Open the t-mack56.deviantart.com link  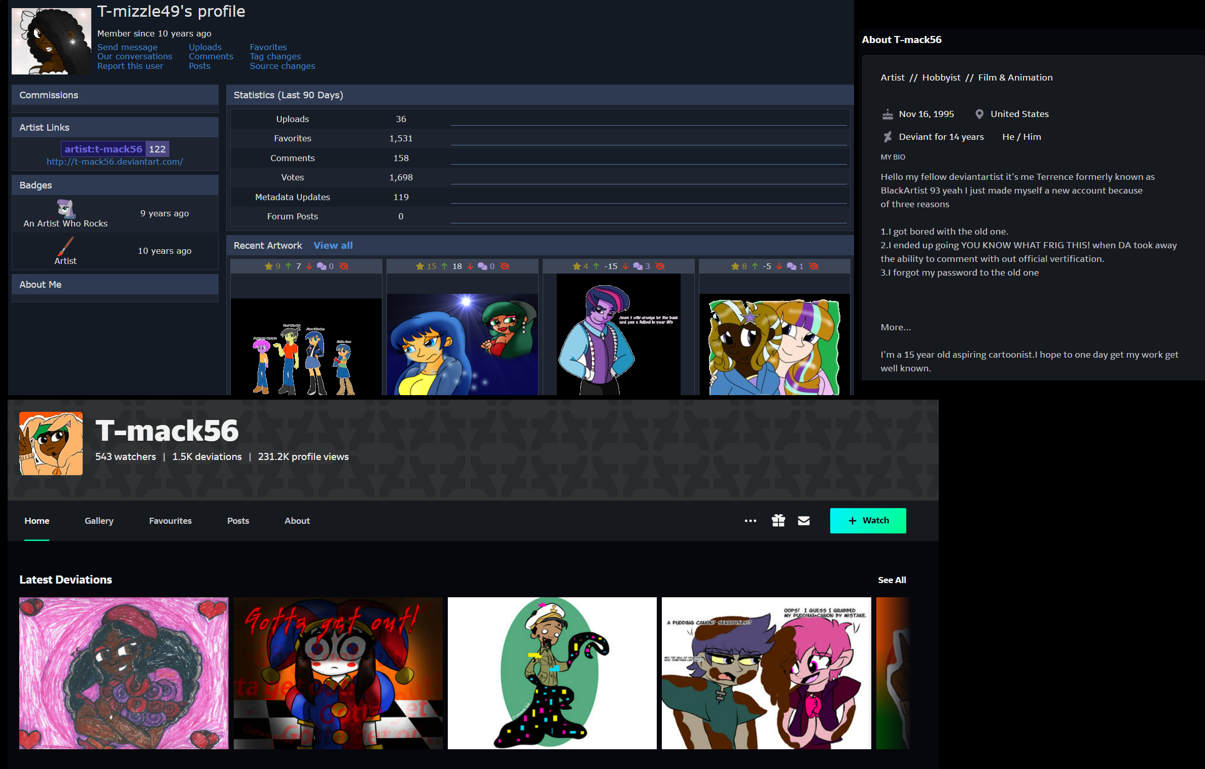[115, 162]
